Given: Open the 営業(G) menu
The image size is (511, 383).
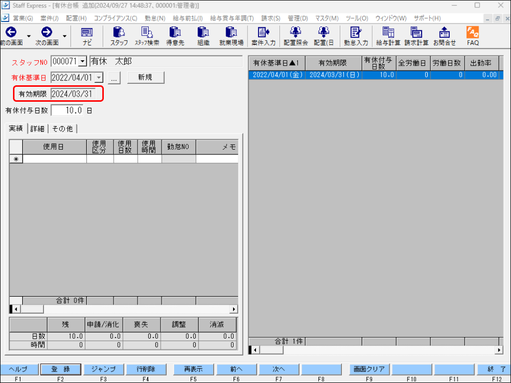Looking at the screenshot, I should (x=23, y=18).
